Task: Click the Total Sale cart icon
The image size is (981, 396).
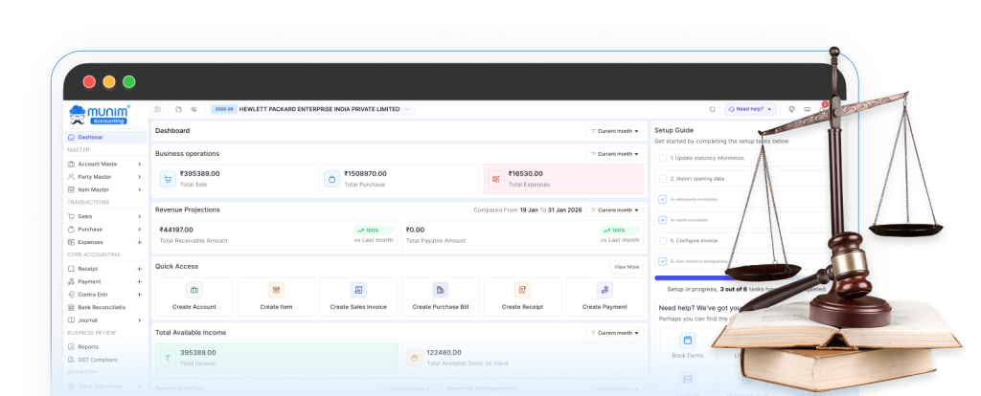Action: (168, 179)
